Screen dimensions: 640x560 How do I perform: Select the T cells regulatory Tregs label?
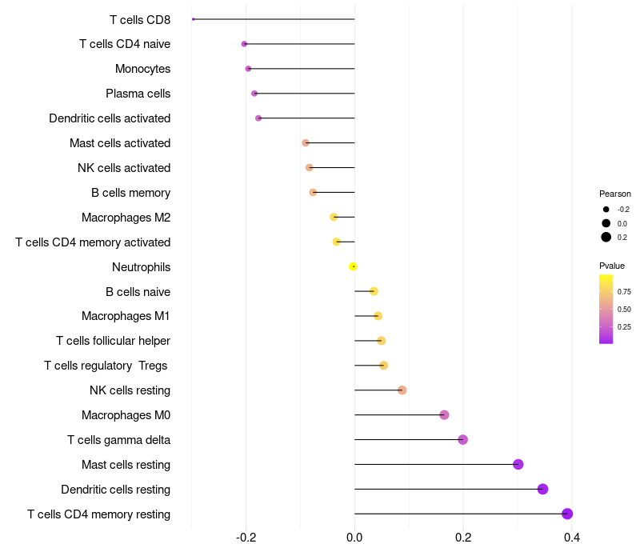point(107,366)
